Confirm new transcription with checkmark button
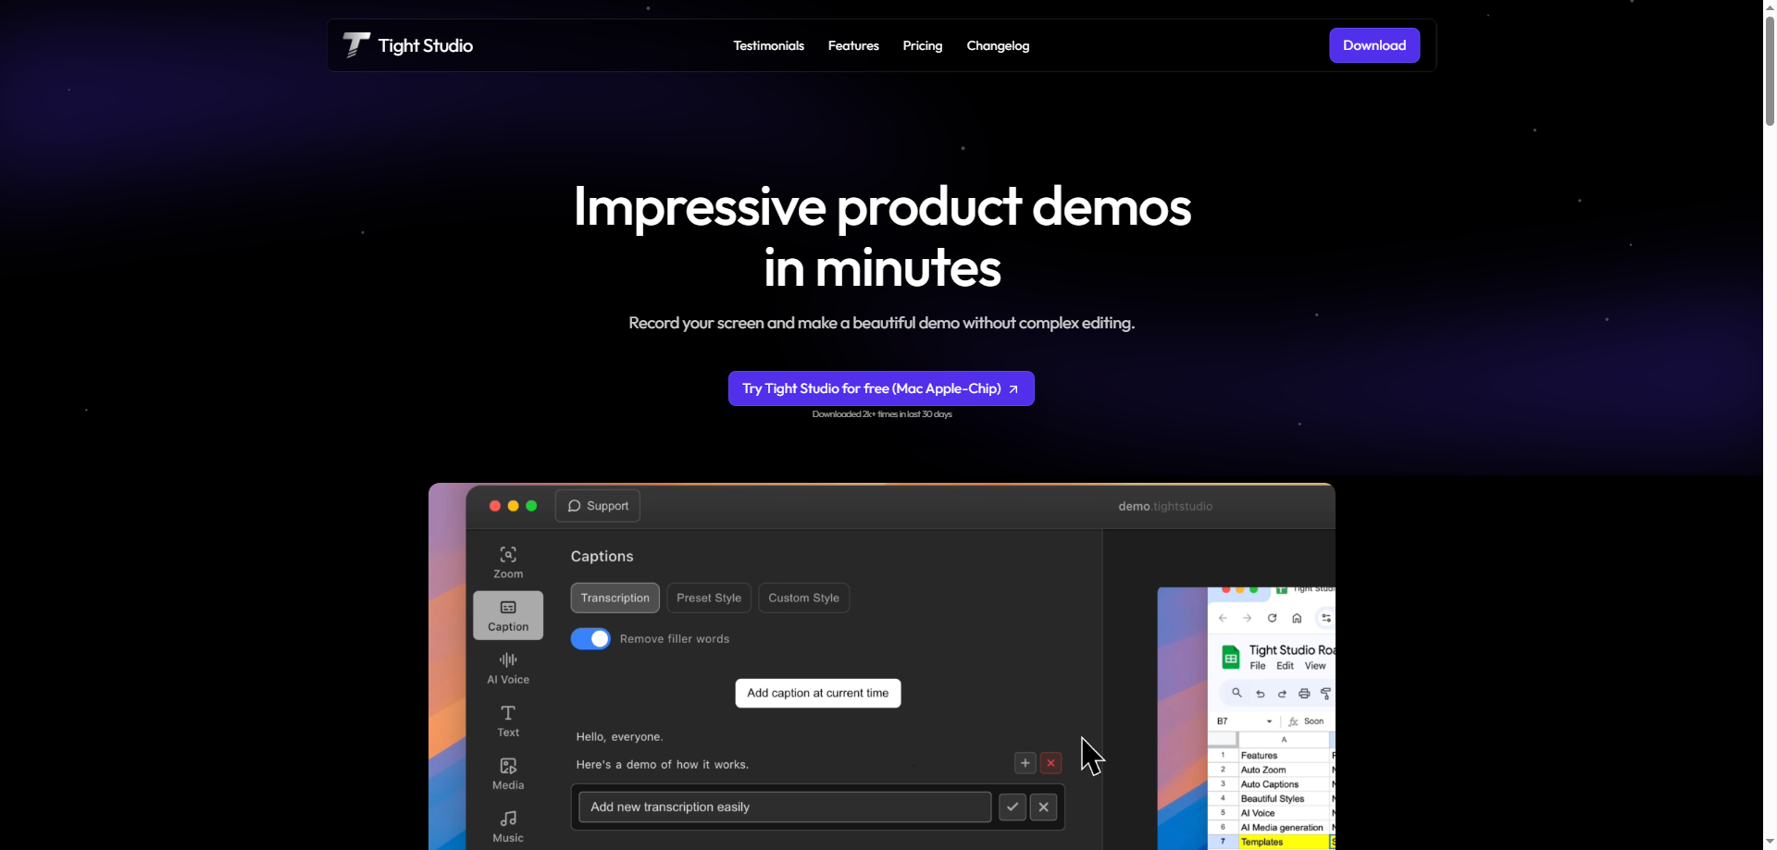Image resolution: width=1777 pixels, height=850 pixels. 1013,807
